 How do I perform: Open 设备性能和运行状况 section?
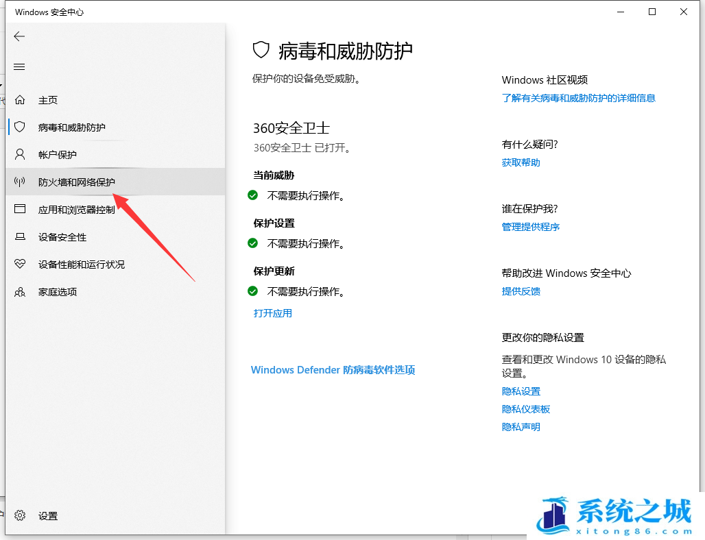[x=115, y=264]
